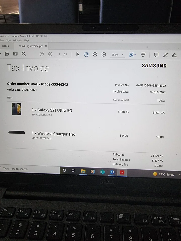Click the model code EP-P6300TBEGAU
The width and height of the screenshot is (181, 241).
41,138
